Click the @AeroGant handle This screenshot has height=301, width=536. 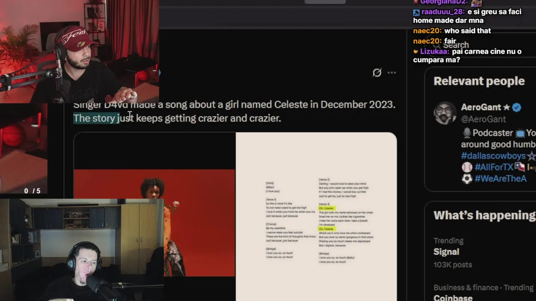tap(483, 119)
